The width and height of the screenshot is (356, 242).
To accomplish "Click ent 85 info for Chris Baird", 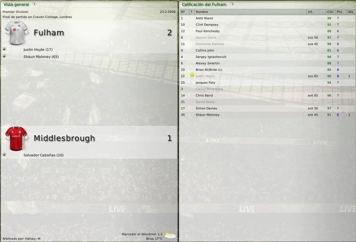I will pyautogui.click(x=313, y=95).
